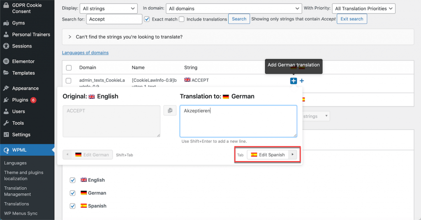Click the Settings sidebar icon

6,134
